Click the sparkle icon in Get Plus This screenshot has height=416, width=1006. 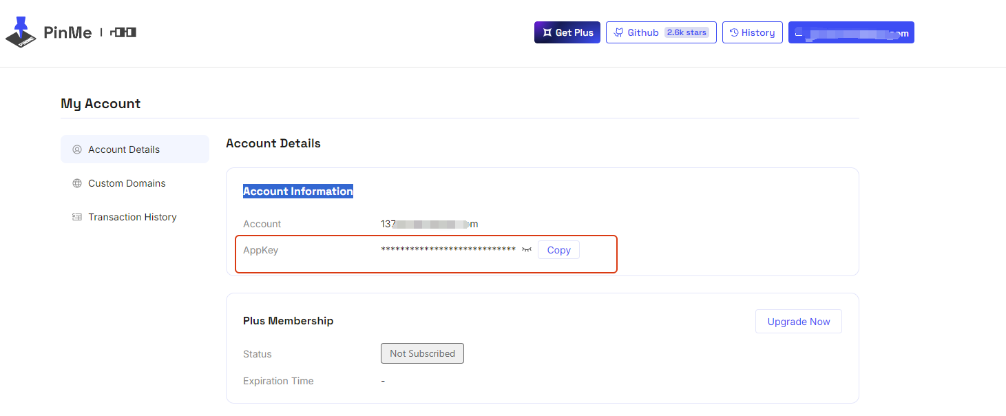[x=547, y=32]
